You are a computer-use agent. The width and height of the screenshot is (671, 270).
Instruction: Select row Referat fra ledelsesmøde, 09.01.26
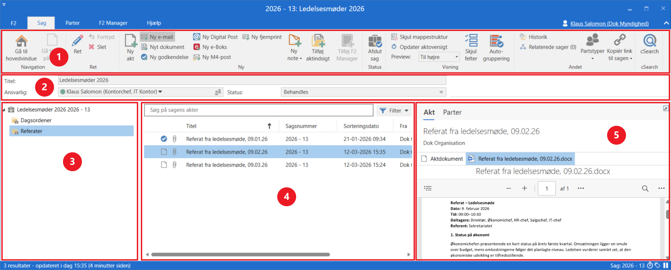coord(278,139)
